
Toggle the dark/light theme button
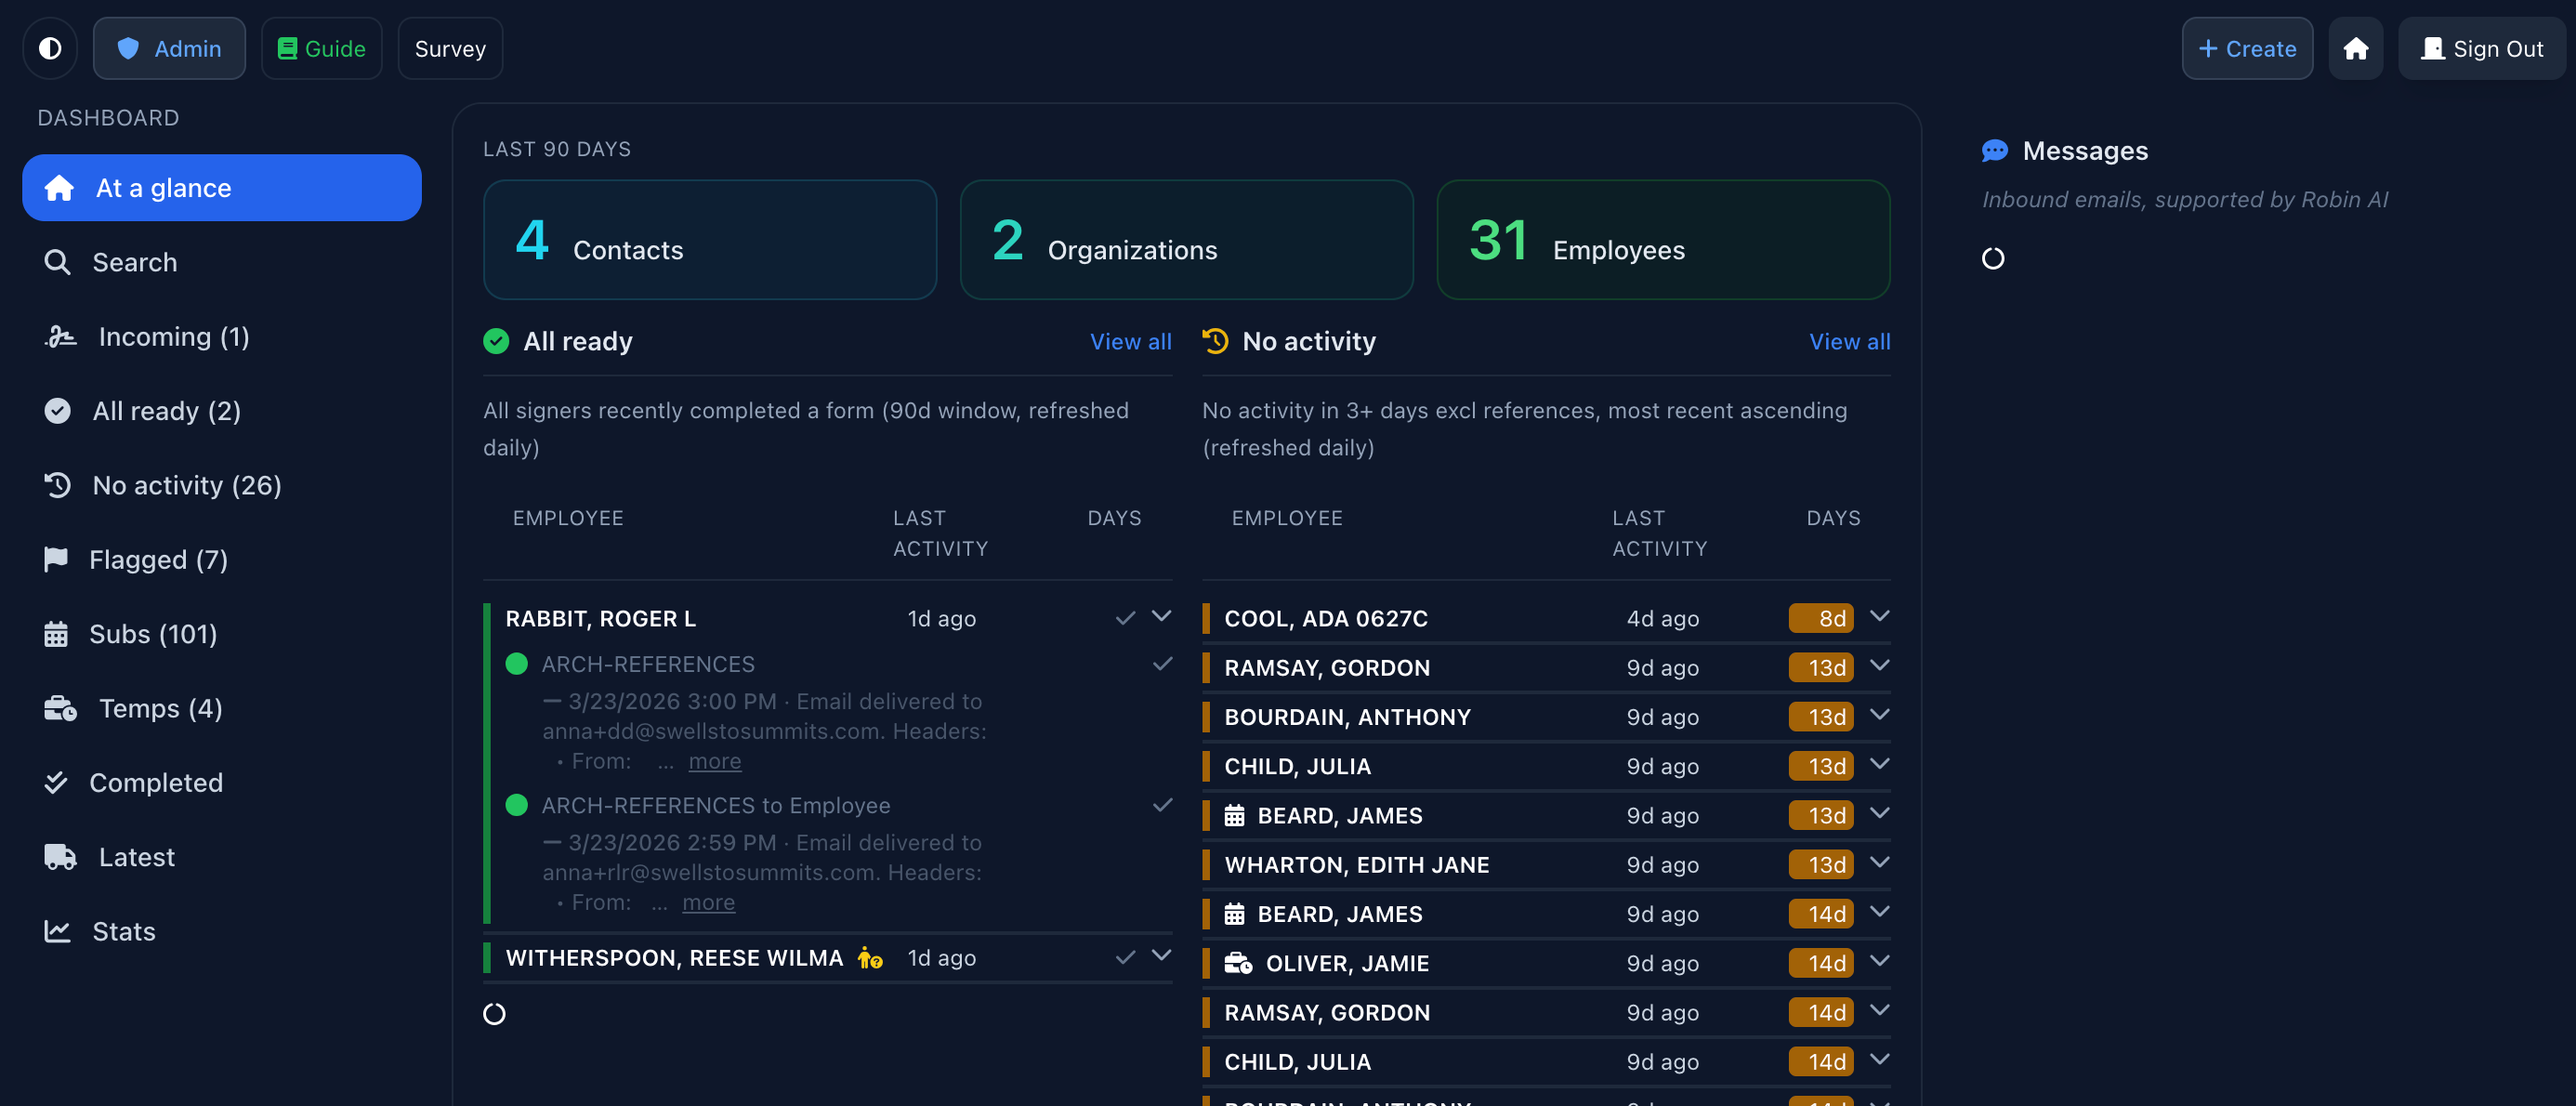click(50, 48)
